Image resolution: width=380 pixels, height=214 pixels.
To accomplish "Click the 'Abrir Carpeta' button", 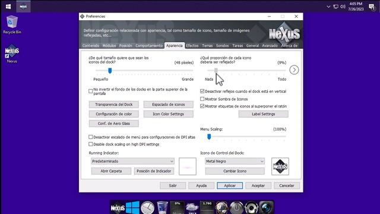I will 111,171.
